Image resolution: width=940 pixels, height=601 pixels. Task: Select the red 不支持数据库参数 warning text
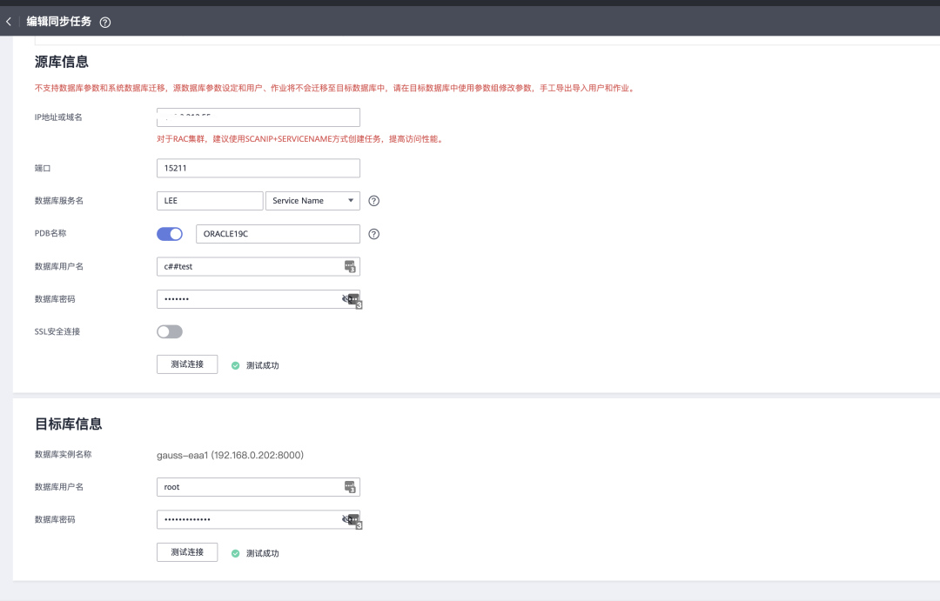tap(336, 88)
